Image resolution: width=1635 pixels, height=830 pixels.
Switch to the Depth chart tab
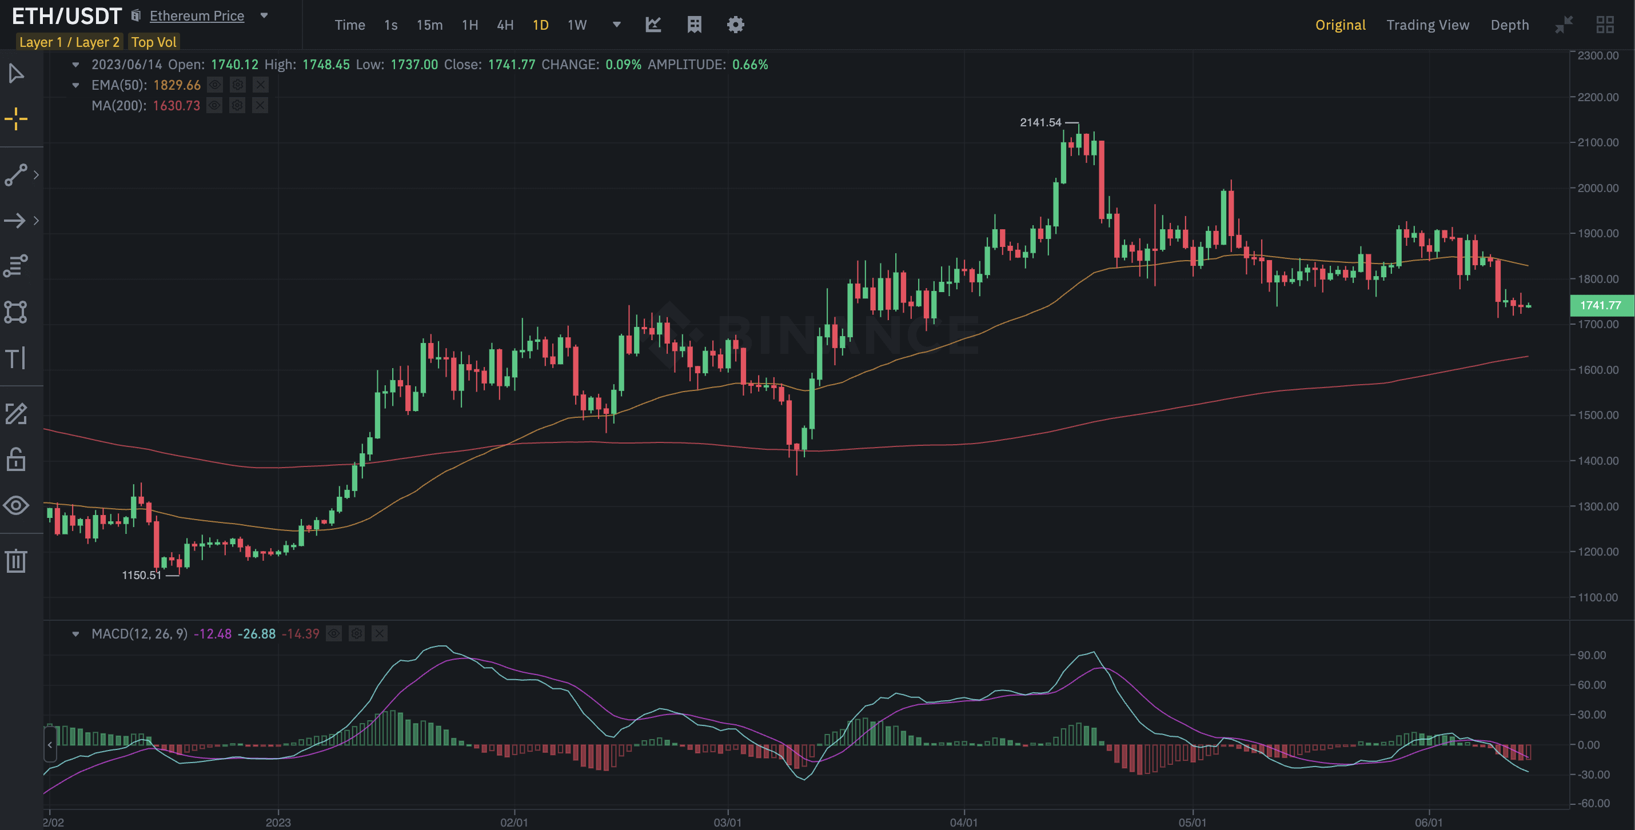click(x=1509, y=25)
